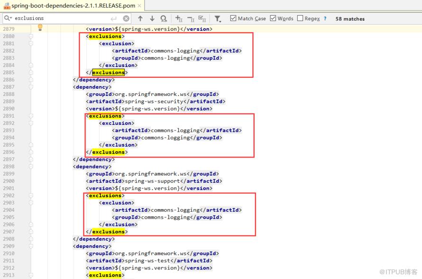
Task: Close the spring-boot-dependencies pom tab
Action: click(x=139, y=6)
